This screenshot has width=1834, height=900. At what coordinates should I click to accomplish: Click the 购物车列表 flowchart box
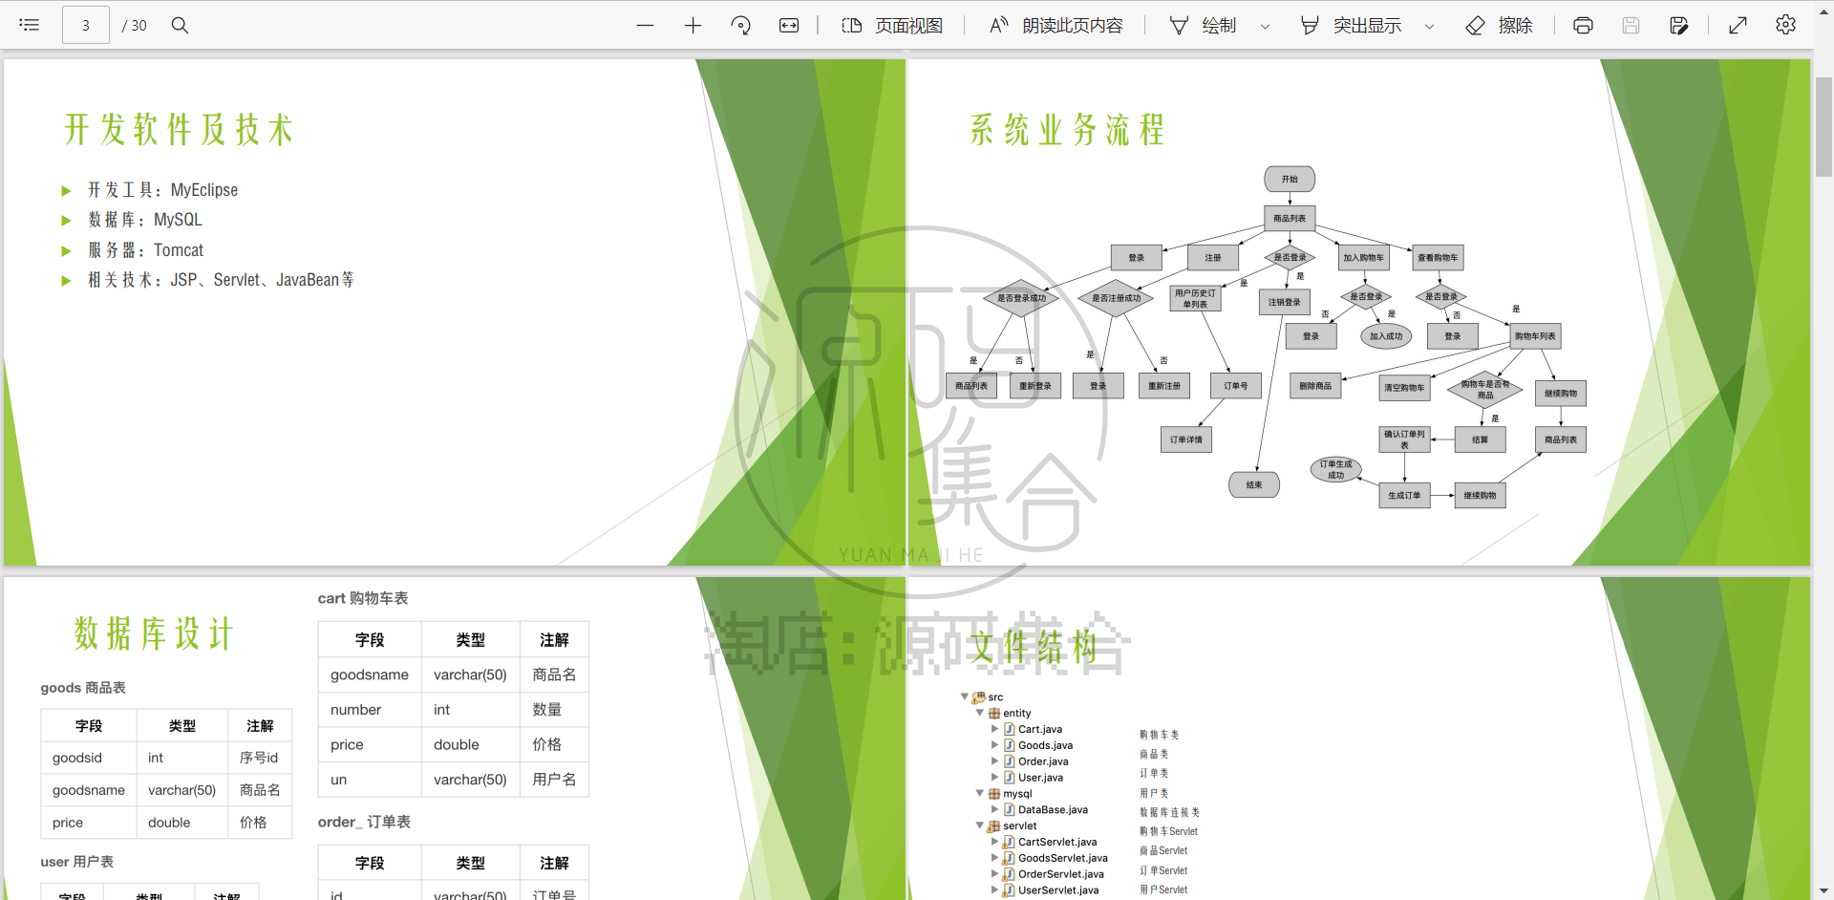pos(1535,336)
